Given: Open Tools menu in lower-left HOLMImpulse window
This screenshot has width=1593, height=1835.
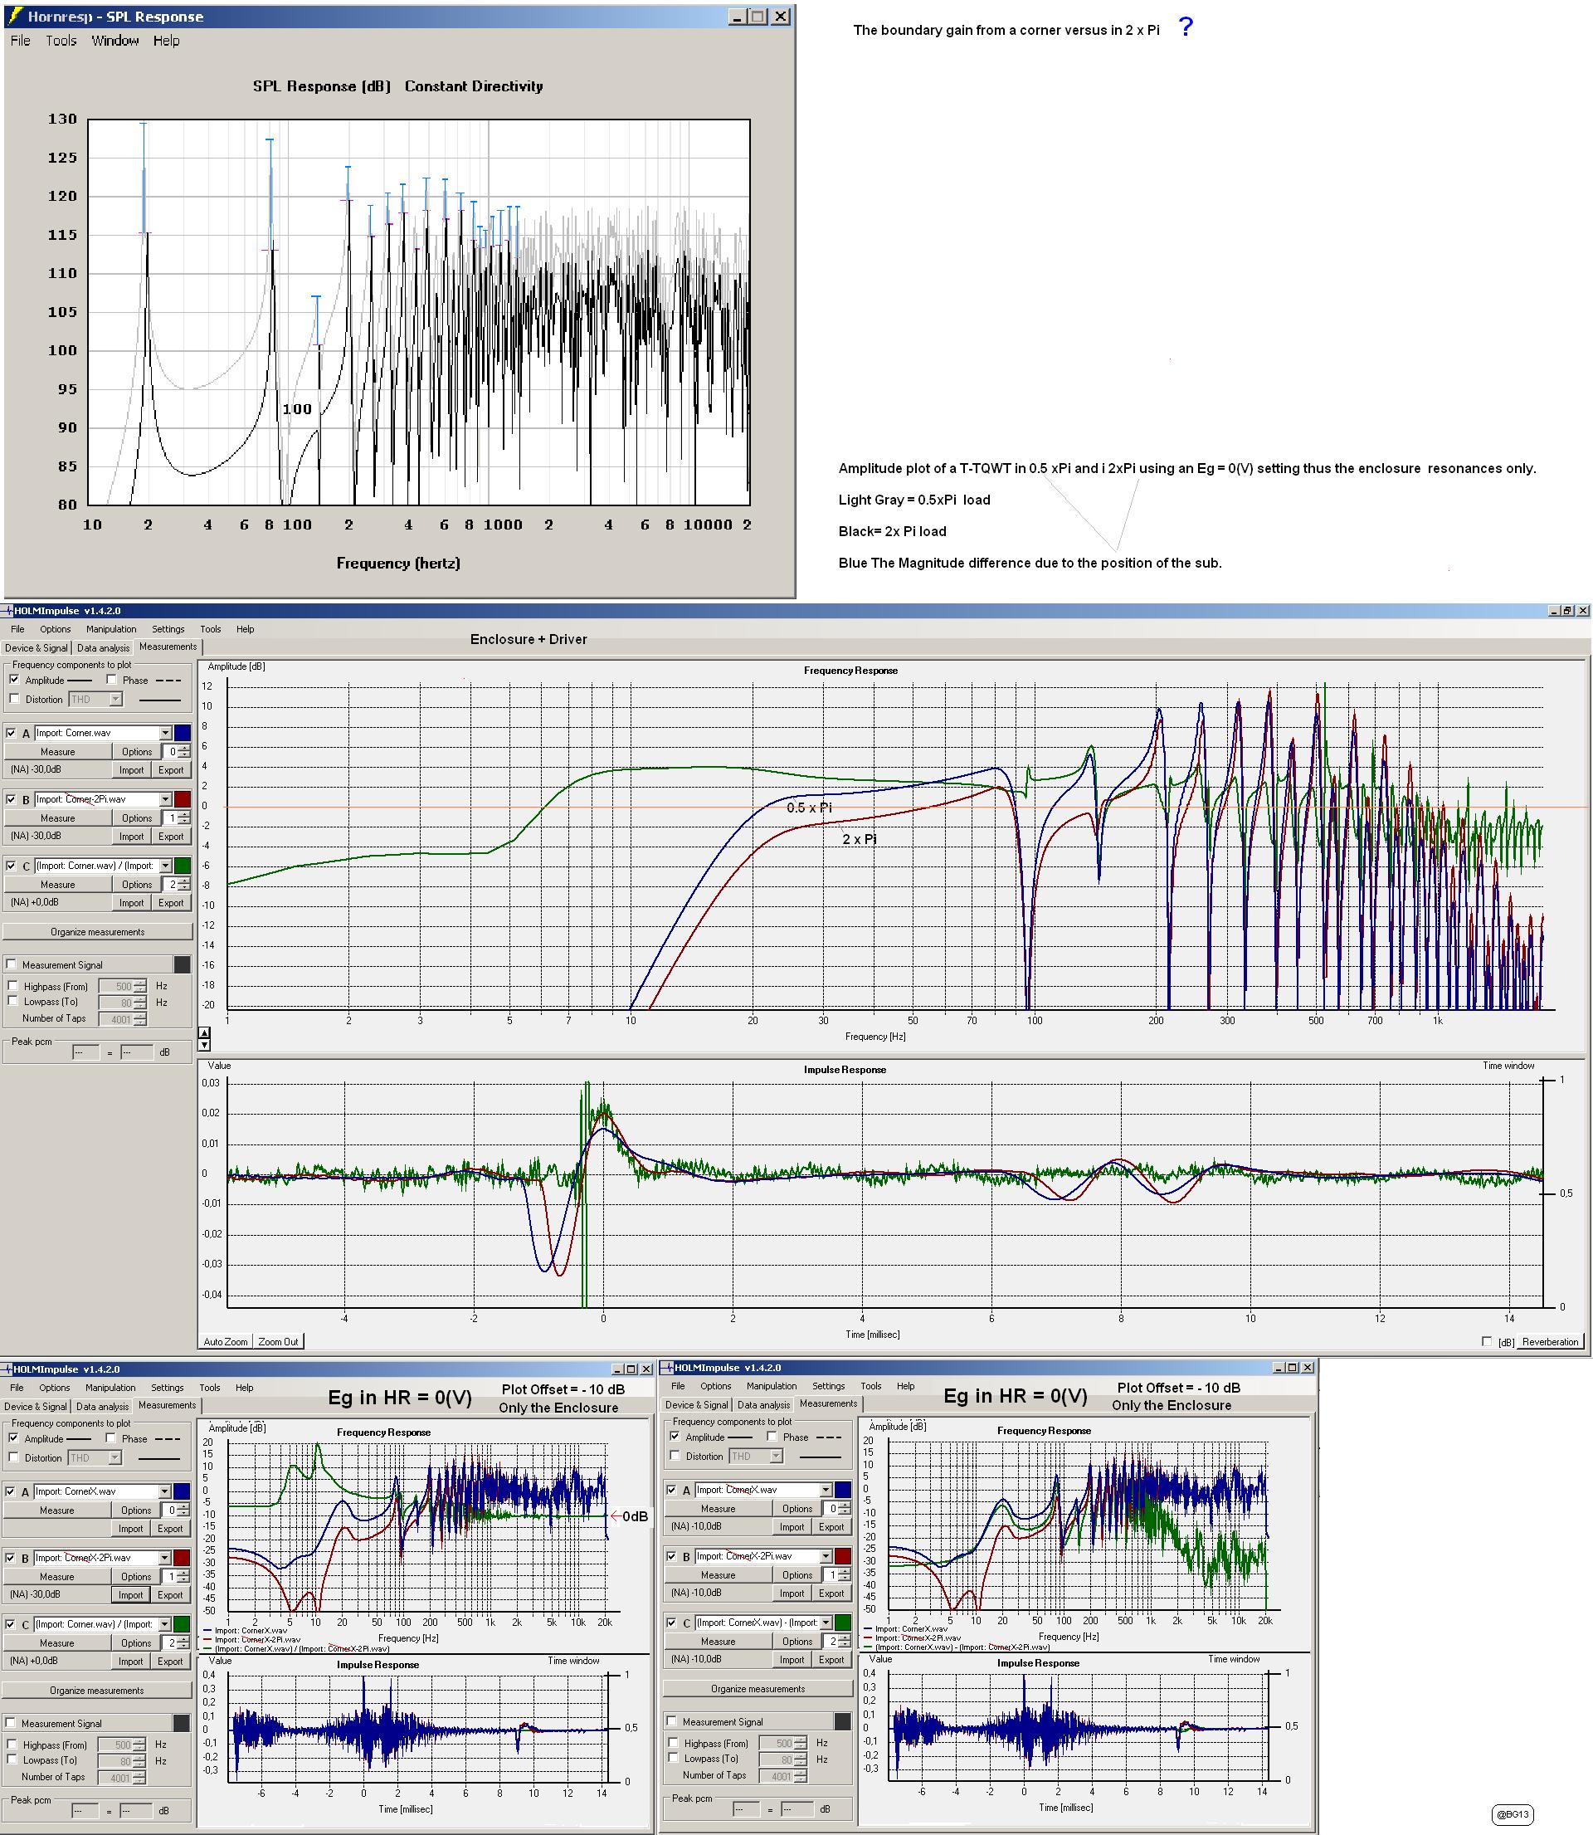Looking at the screenshot, I should tap(210, 1388).
